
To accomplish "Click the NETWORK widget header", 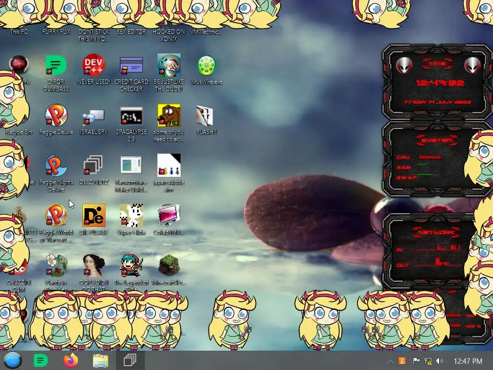I will (436, 233).
